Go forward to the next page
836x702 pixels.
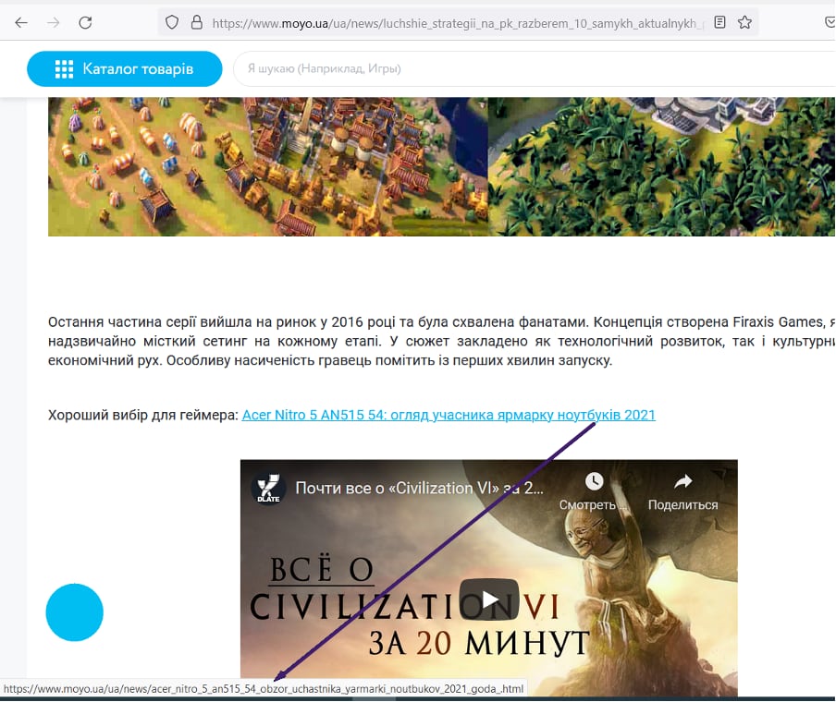pyautogui.click(x=54, y=22)
